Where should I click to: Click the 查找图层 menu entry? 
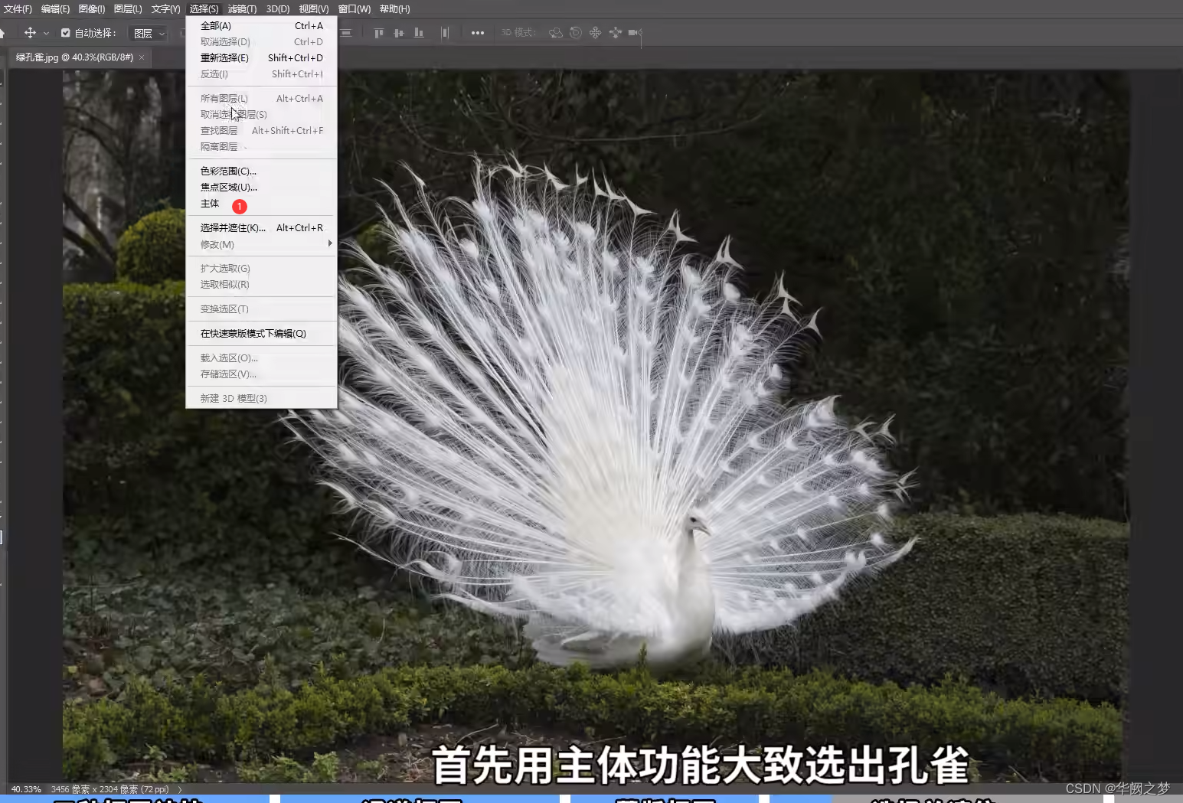point(261,131)
